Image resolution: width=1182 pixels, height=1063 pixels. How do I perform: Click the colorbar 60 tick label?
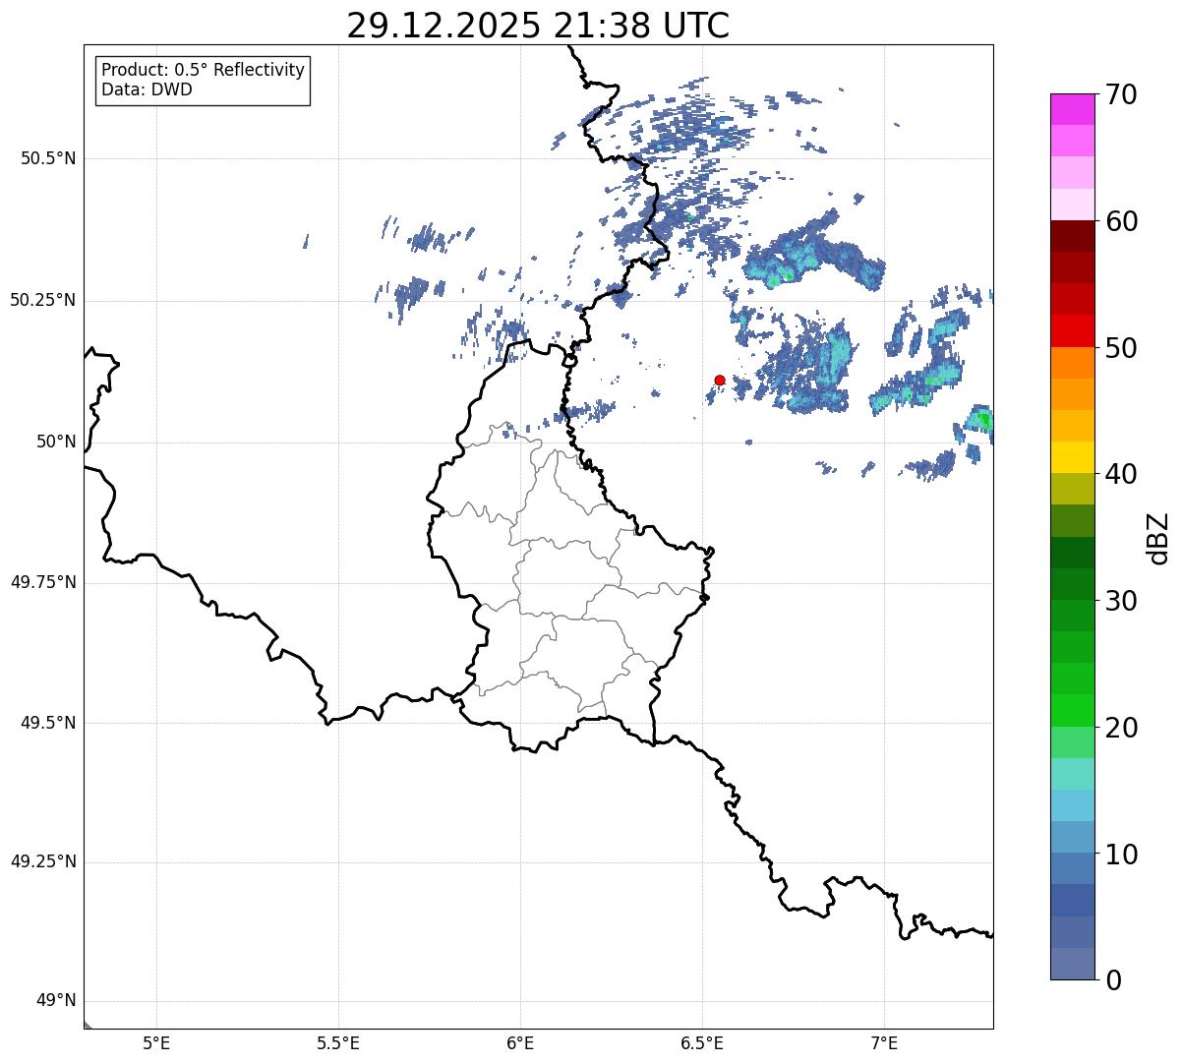tap(1122, 221)
